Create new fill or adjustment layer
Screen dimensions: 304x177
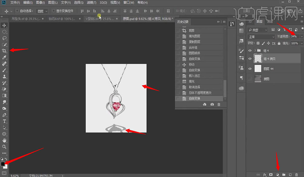pos(277,174)
